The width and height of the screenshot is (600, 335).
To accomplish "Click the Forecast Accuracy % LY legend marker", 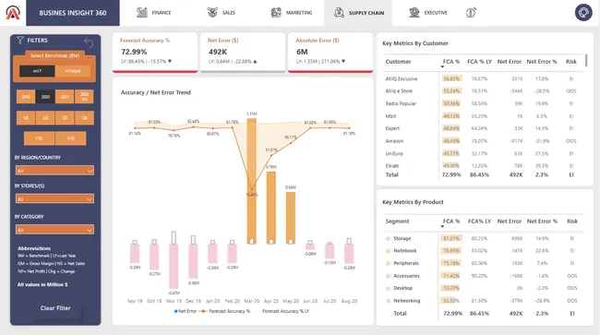I will pyautogui.click(x=257, y=311).
